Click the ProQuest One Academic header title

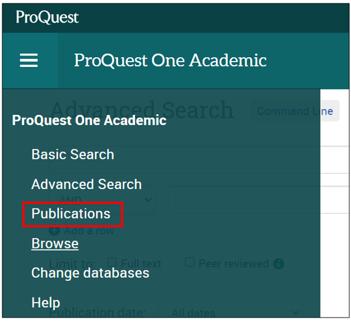click(171, 61)
